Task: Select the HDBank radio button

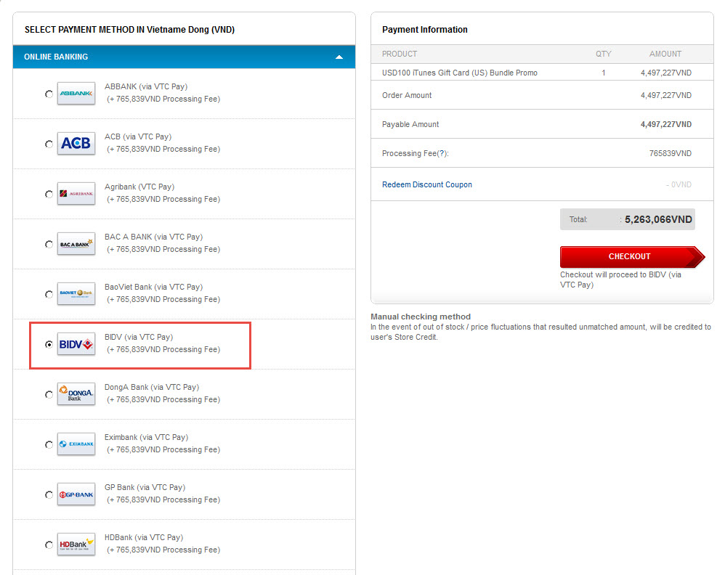Action: tap(49, 545)
